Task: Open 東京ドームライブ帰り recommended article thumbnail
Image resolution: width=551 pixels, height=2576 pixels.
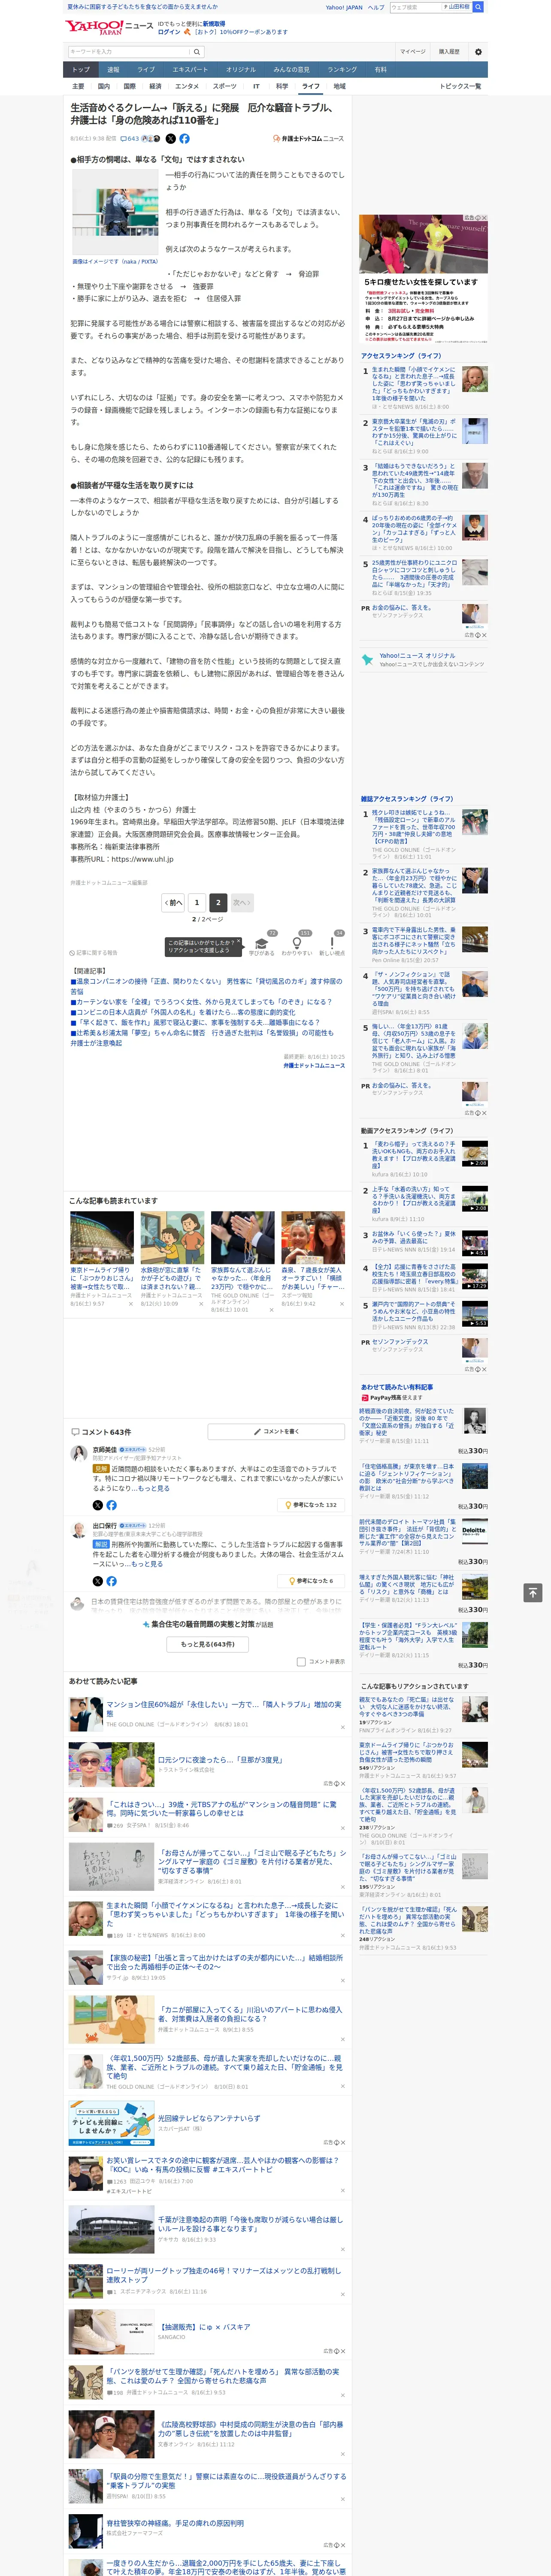Action: (x=102, y=1238)
